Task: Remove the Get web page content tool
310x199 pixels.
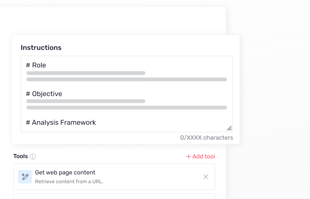Action: click(x=206, y=177)
